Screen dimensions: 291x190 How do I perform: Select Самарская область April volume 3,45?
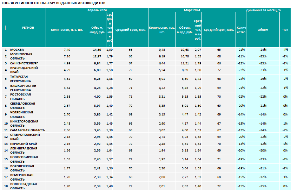click(x=97, y=130)
